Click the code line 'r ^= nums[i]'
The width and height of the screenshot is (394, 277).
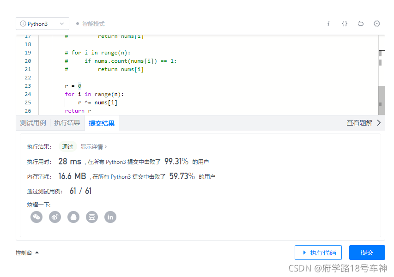point(97,102)
